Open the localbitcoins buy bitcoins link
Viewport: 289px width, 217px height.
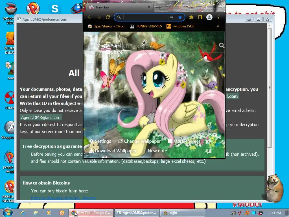point(64,198)
